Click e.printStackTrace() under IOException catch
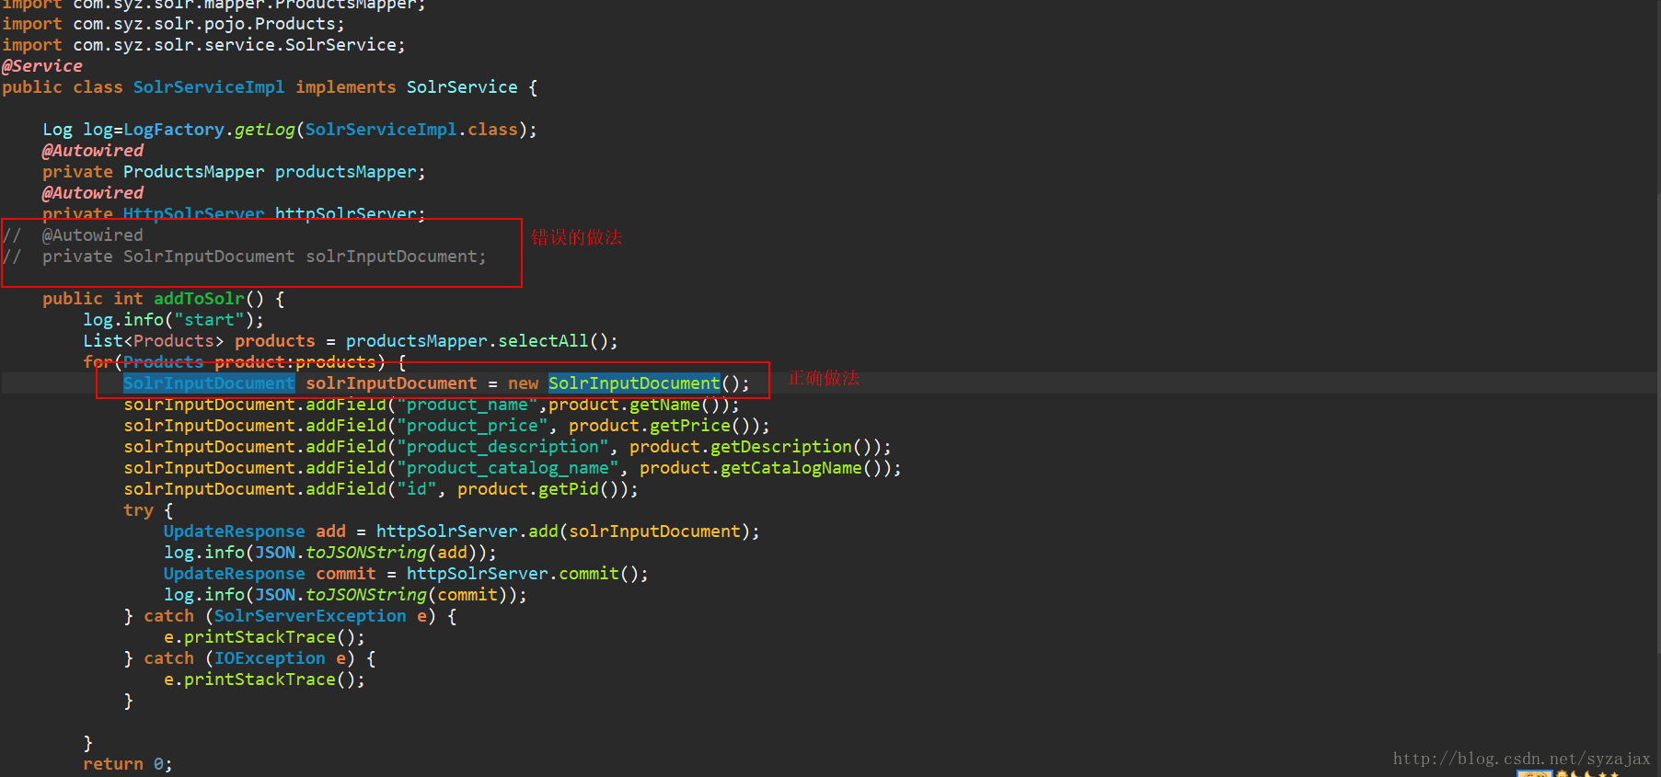 click(264, 680)
